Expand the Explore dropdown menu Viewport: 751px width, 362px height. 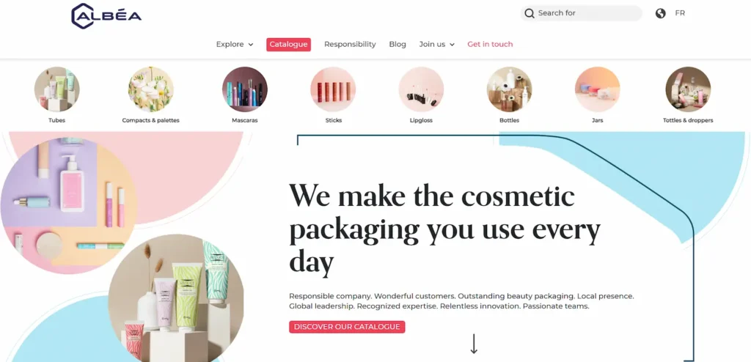[235, 45]
